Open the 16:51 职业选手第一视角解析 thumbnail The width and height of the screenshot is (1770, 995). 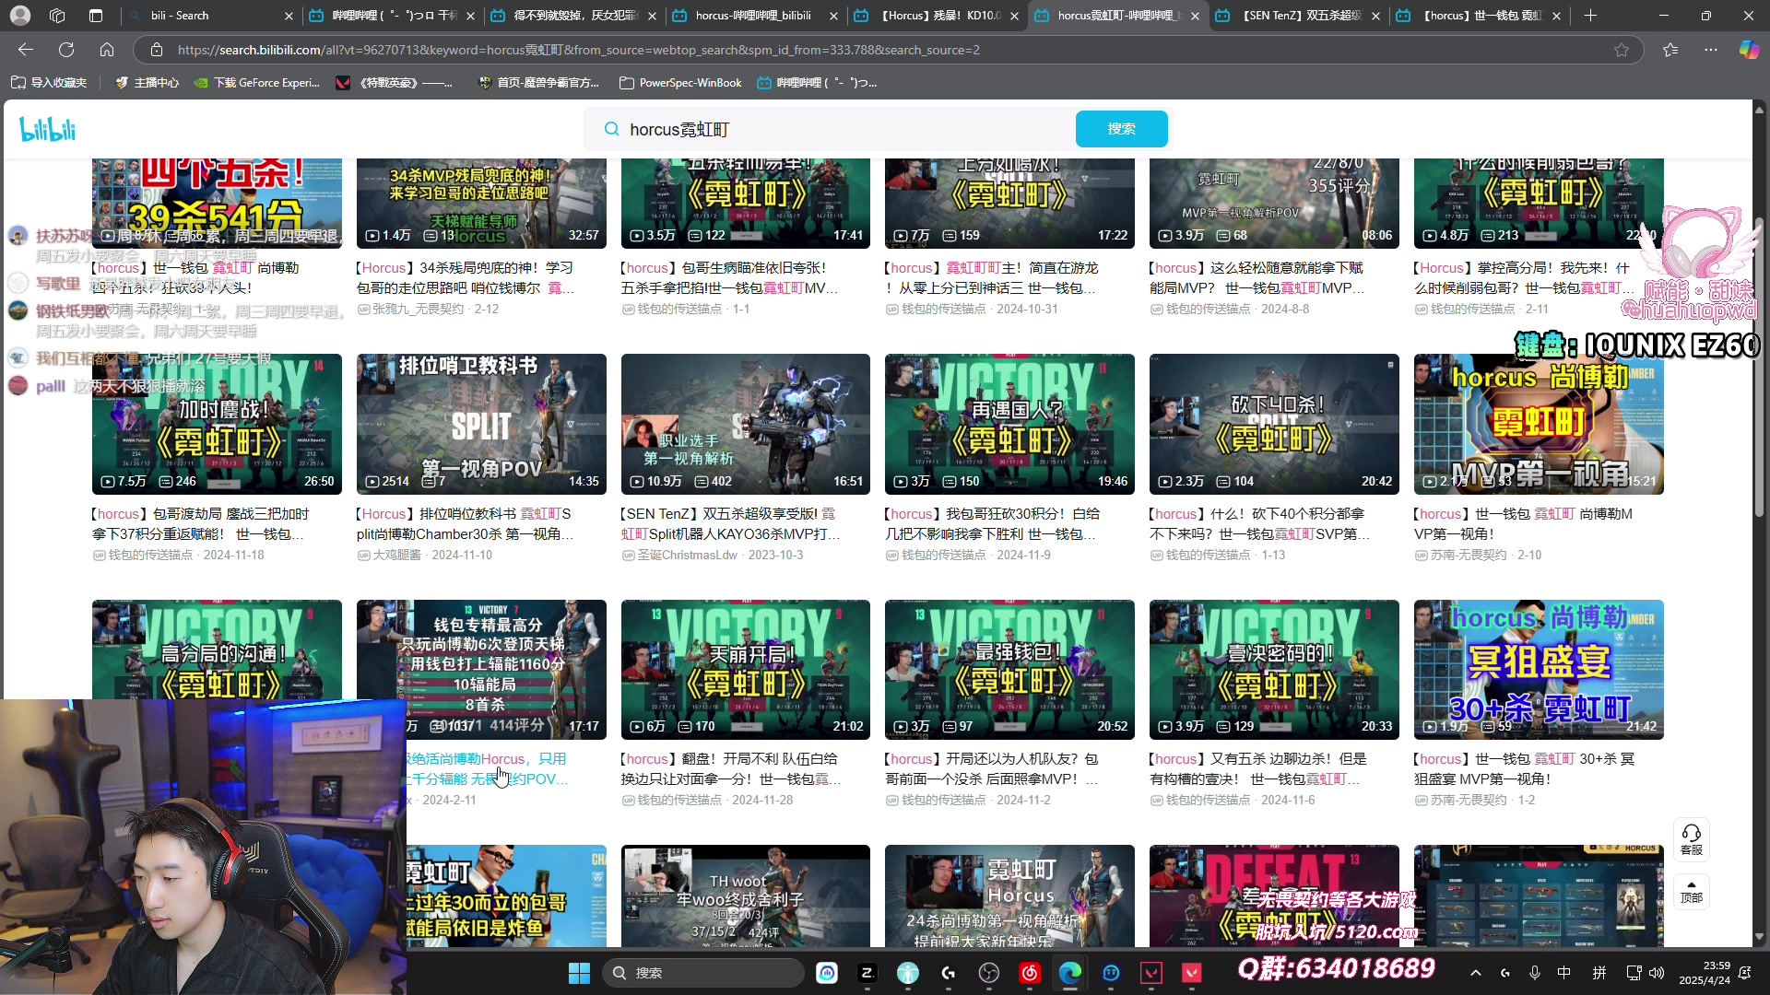pos(745,424)
